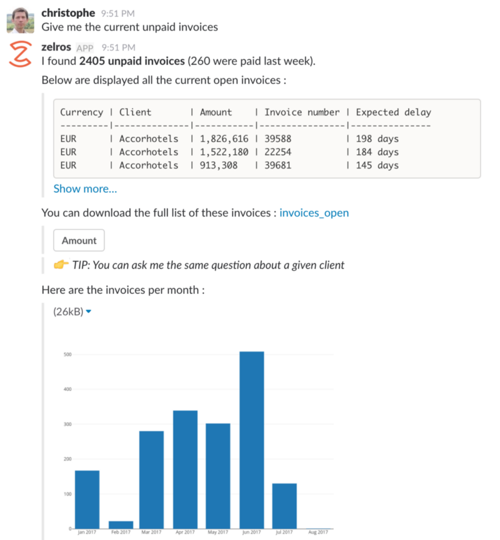Select the Jul 2017 chart bar

[x=284, y=506]
